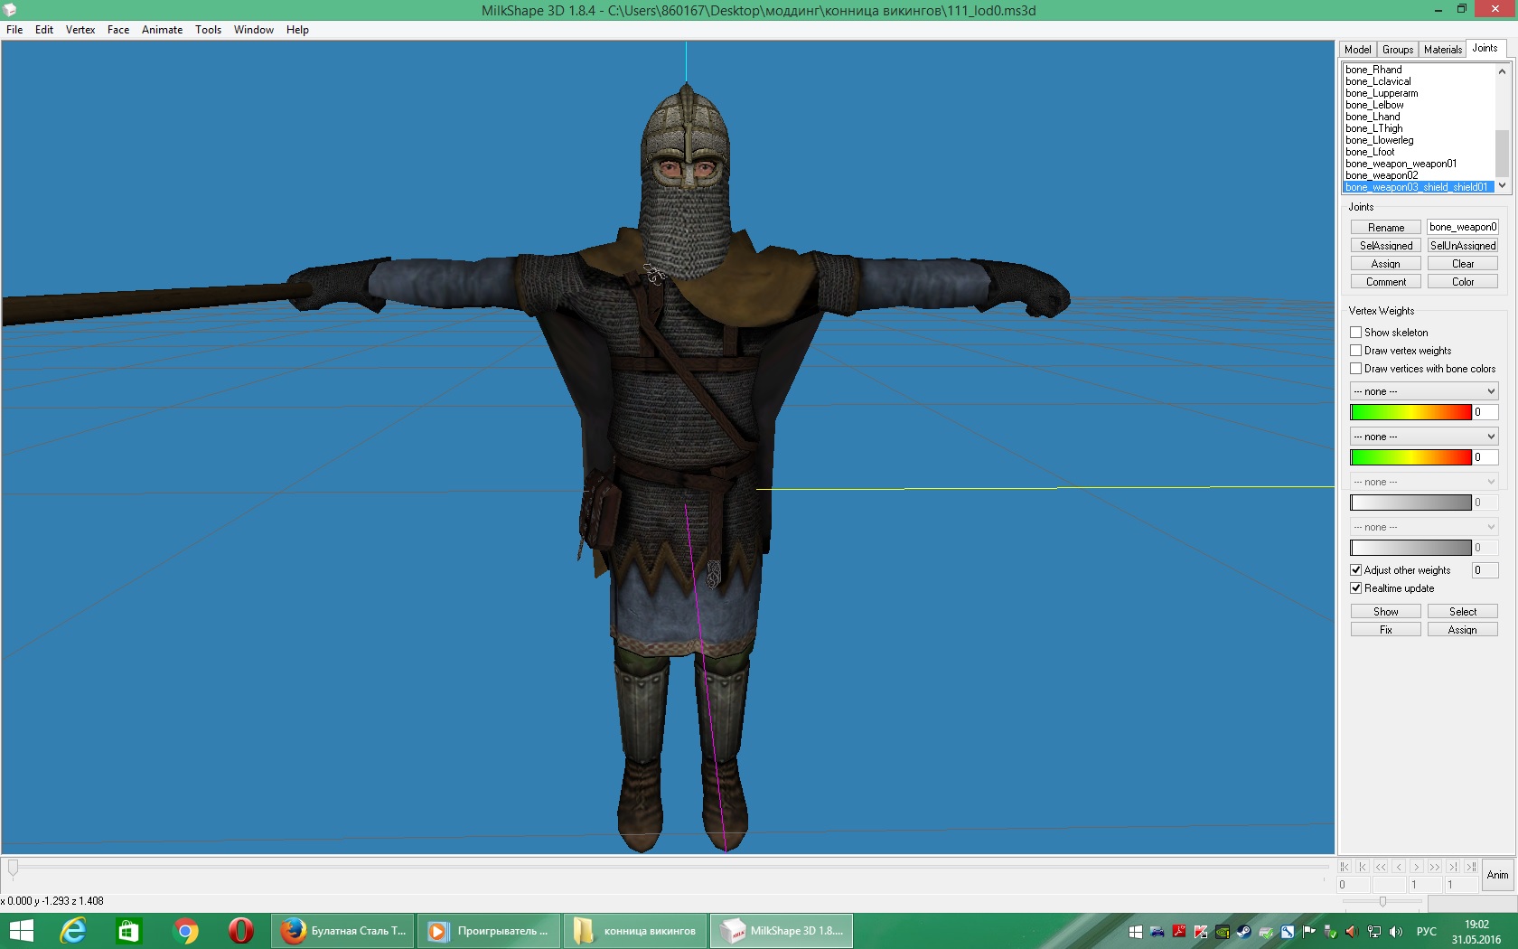Switch to the Groups tab

click(x=1397, y=50)
